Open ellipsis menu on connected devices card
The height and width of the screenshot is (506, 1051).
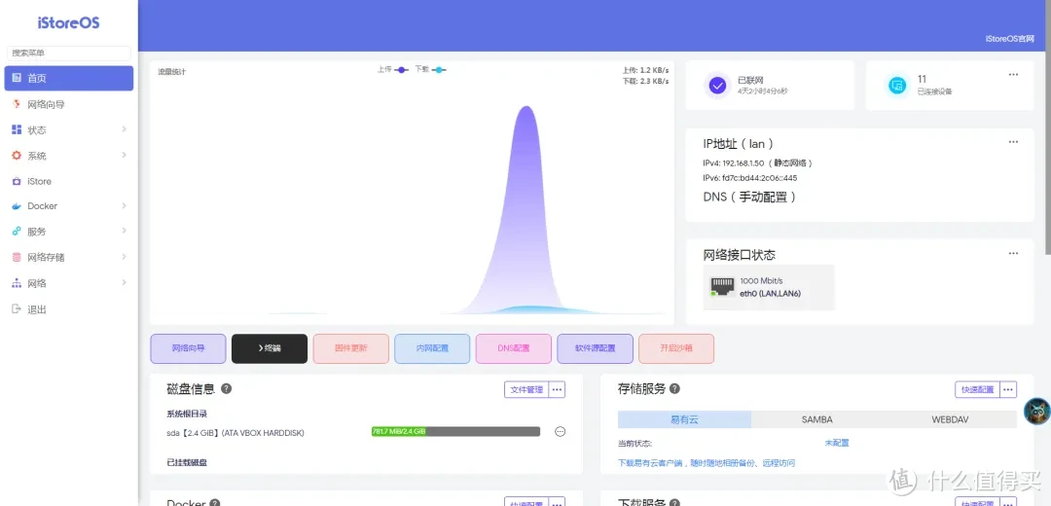[1013, 74]
